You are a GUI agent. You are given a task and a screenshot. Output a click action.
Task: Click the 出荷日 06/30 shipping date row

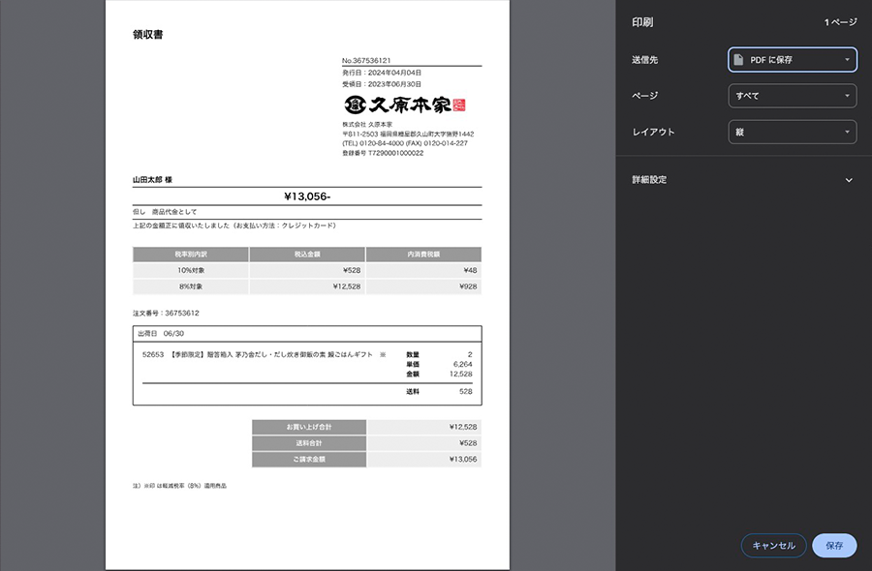[162, 334]
